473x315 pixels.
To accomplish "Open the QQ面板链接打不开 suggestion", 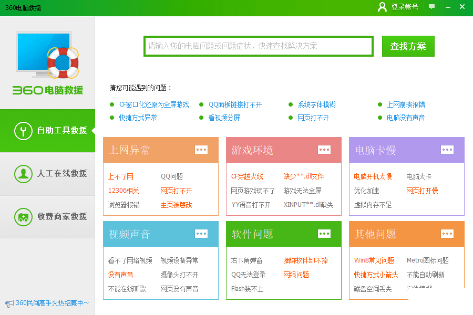I will pos(235,104).
